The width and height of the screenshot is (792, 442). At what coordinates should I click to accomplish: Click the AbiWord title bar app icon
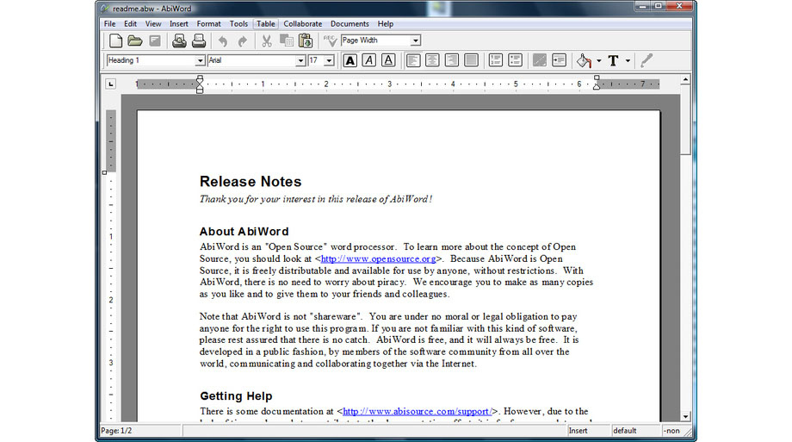coord(104,9)
